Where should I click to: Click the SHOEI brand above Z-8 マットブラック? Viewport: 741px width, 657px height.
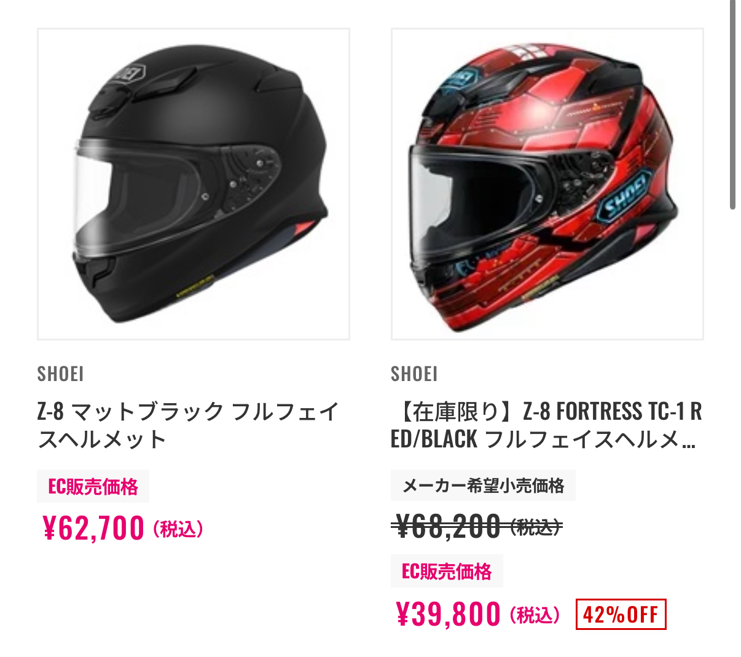(x=60, y=374)
